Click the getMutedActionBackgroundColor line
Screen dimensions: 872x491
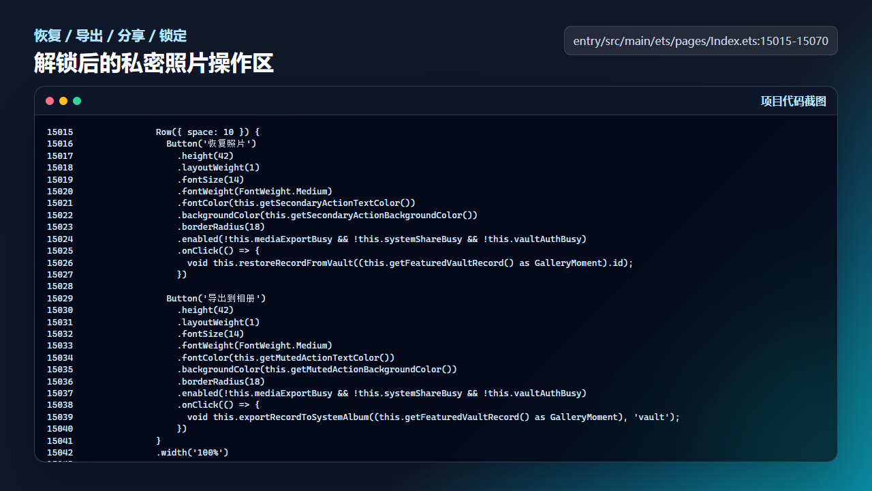[317, 370]
